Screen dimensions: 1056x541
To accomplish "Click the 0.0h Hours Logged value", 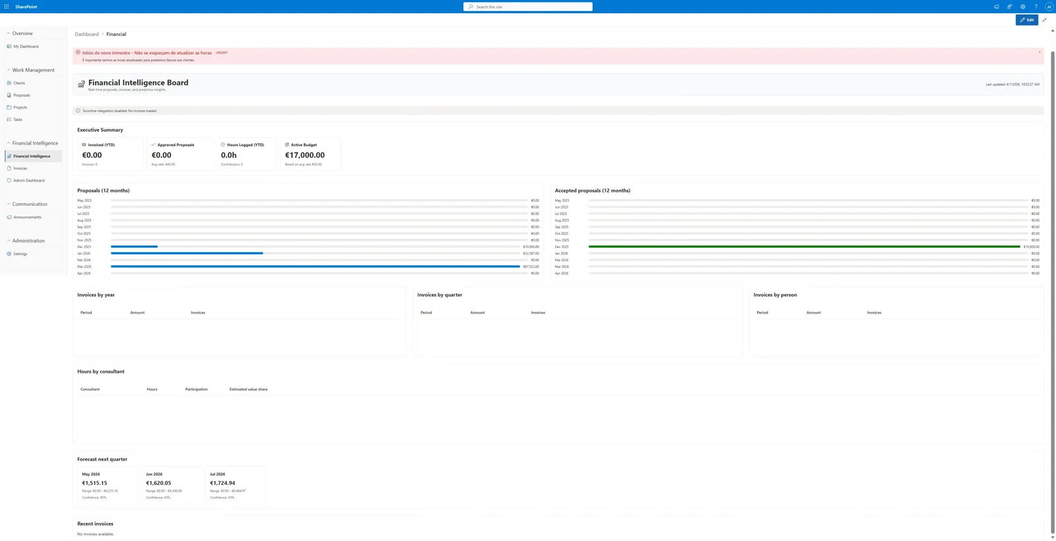I will pos(228,155).
